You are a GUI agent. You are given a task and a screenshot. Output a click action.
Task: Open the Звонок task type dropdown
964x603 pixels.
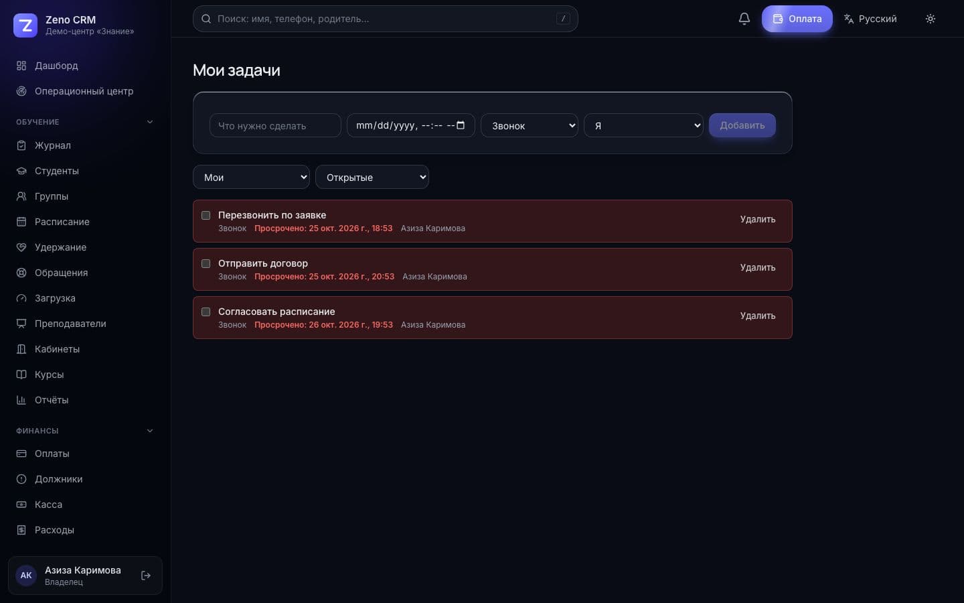coord(530,125)
